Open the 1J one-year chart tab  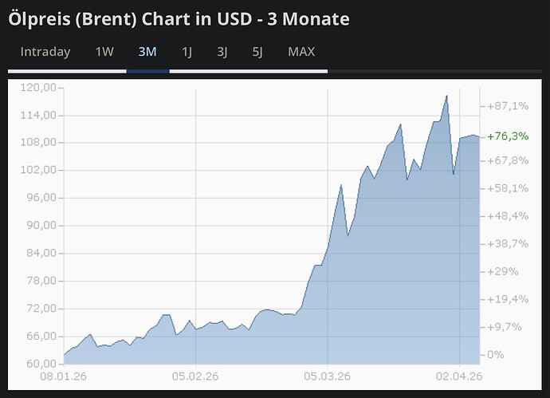[x=187, y=52]
